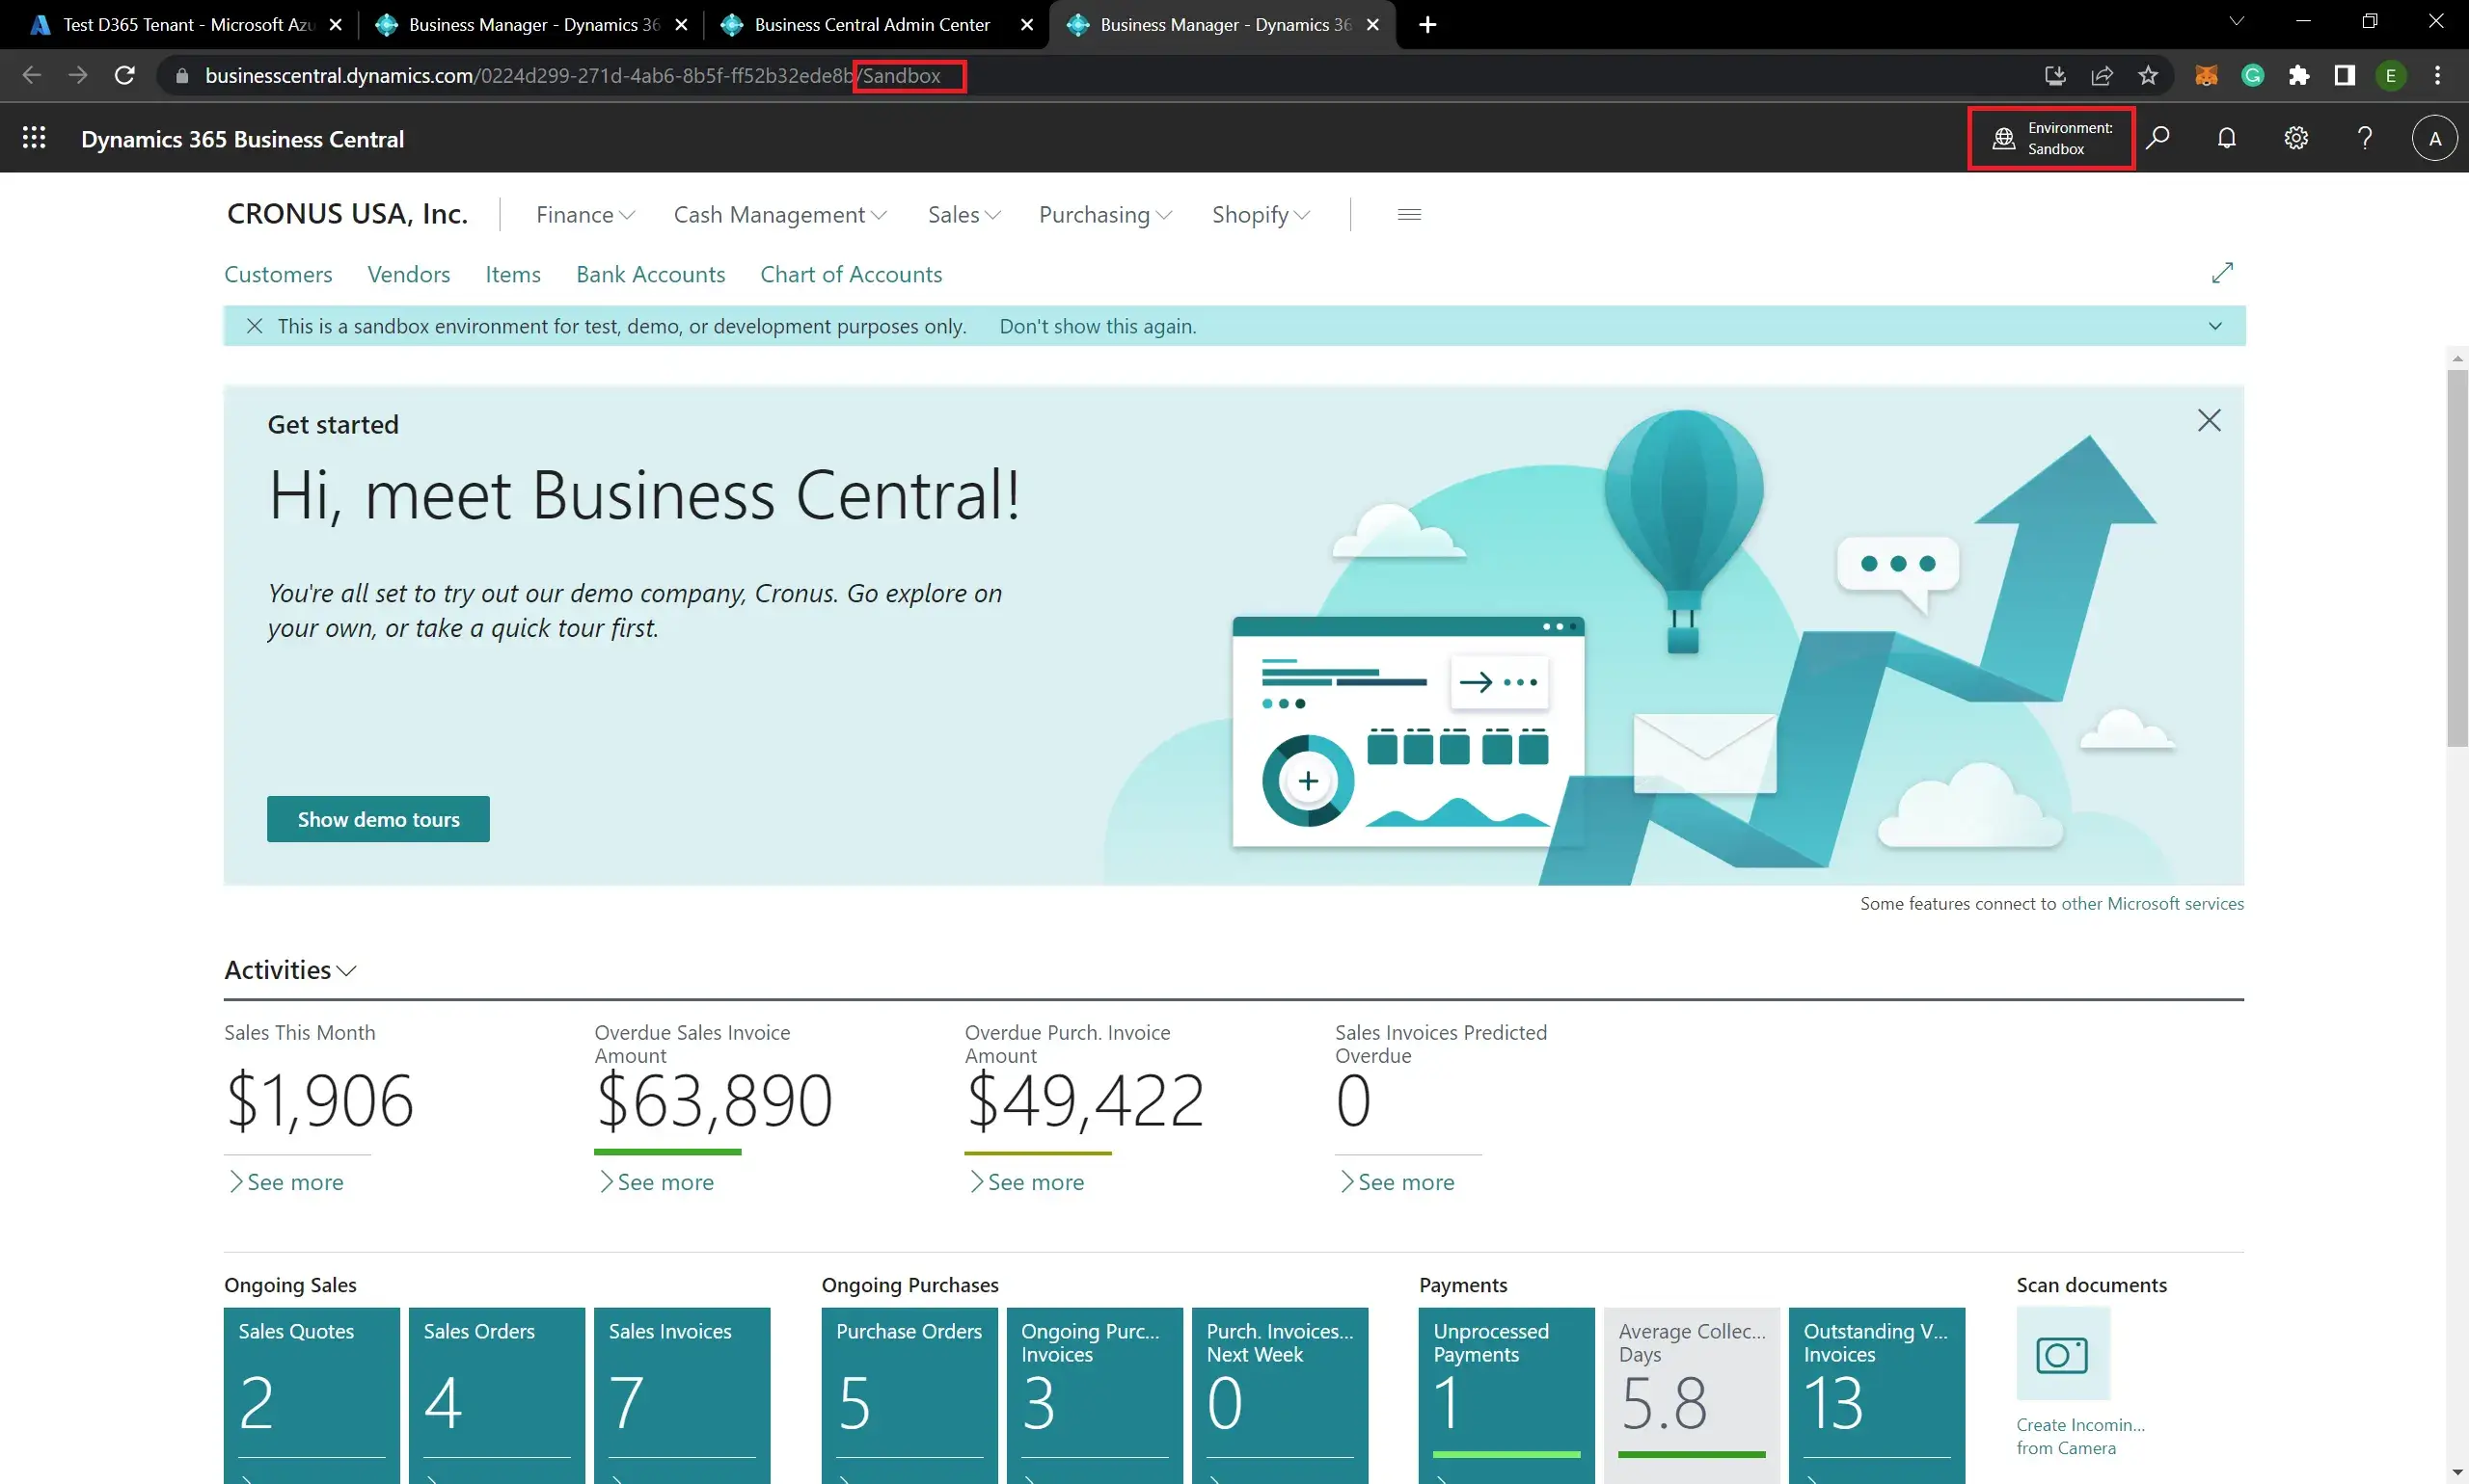Screen dimensions: 2469x1484
Task: Open the Chrome three-dot menu
Action: 2437,75
